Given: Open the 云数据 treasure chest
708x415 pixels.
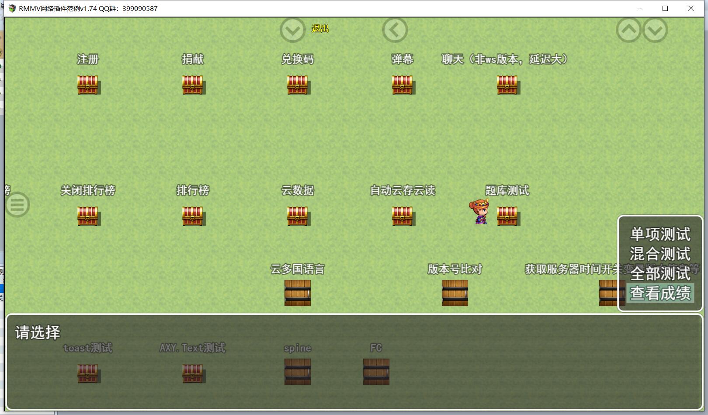Looking at the screenshot, I should click(x=298, y=216).
